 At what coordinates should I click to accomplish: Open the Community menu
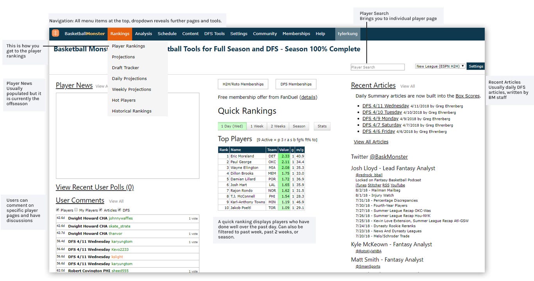tap(265, 34)
